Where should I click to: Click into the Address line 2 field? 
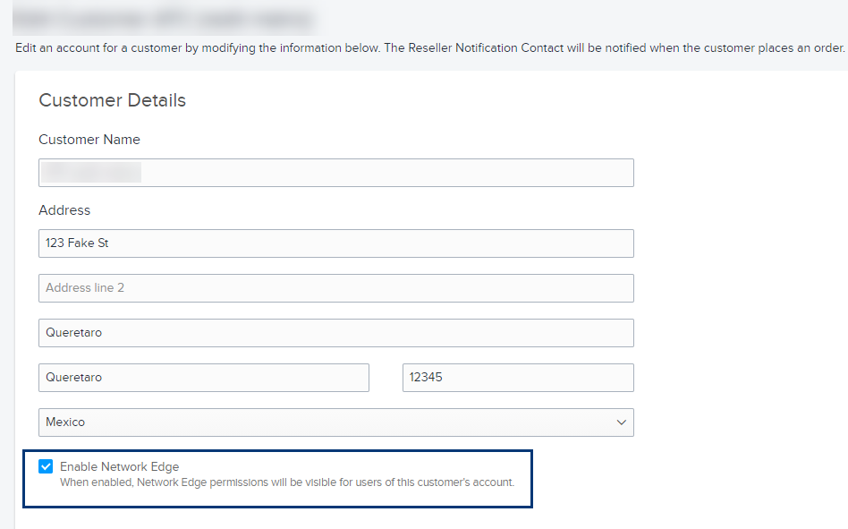pos(335,287)
